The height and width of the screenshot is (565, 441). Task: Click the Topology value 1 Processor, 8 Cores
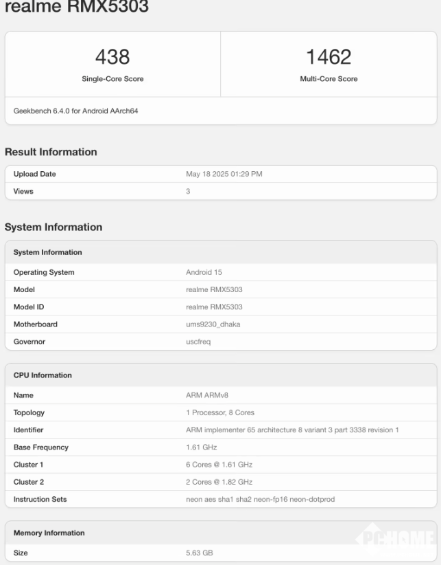219,412
